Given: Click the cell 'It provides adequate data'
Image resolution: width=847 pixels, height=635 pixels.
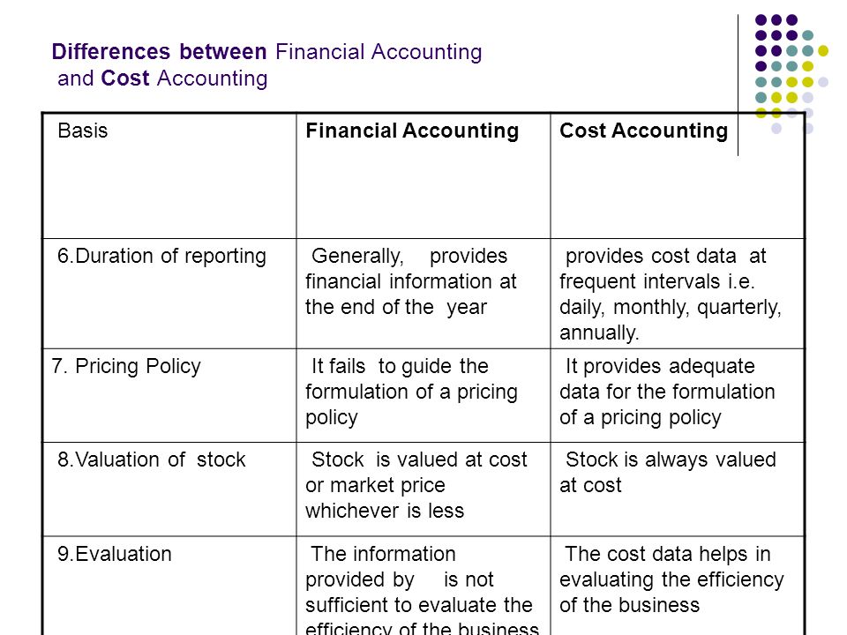Looking at the screenshot, I should 678,396.
